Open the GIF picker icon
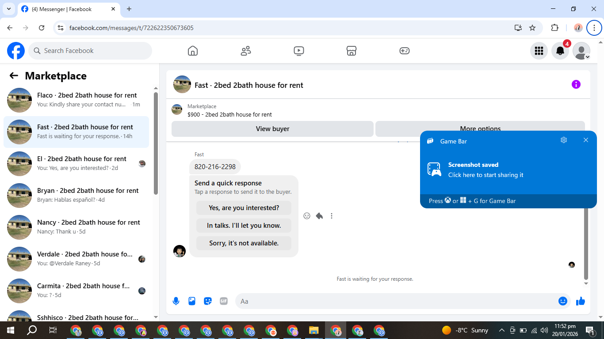This screenshot has width=604, height=339. (224, 301)
